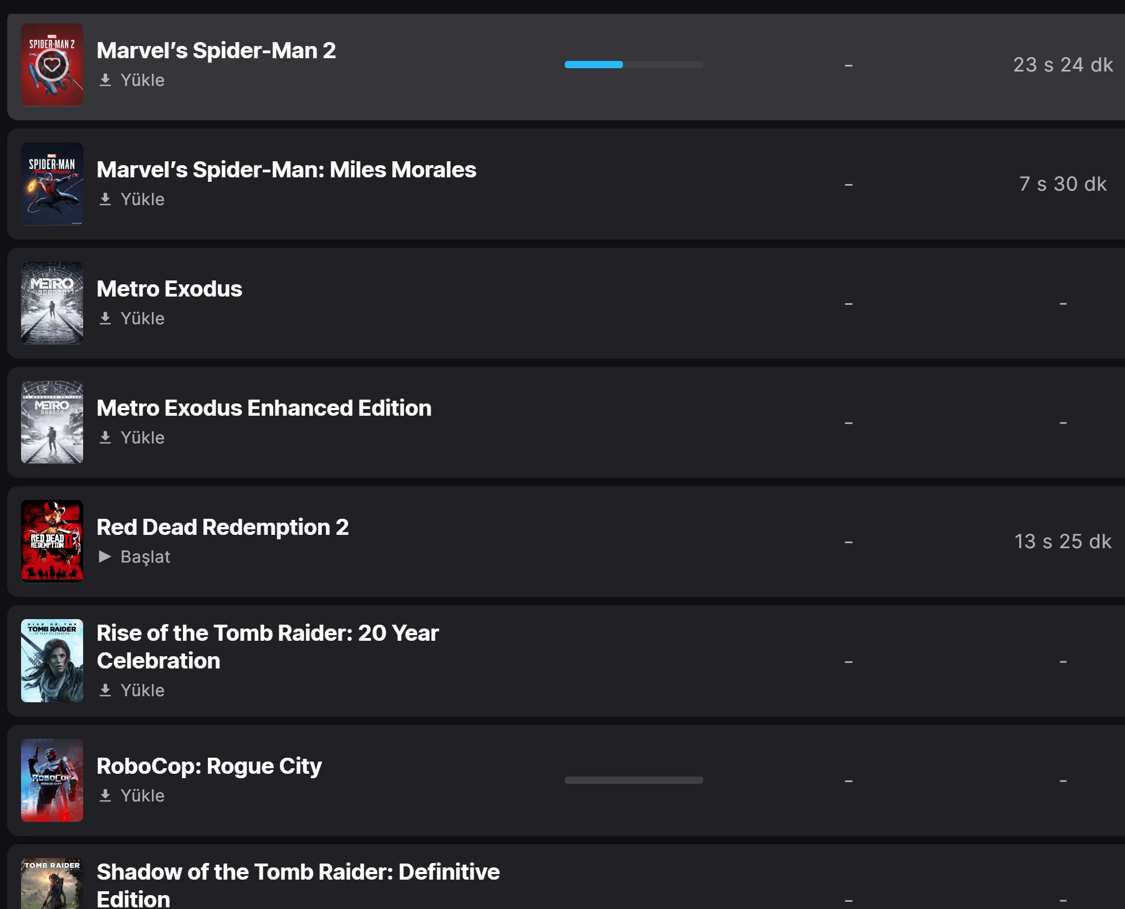Click download icon under RoboCop: Rogue City
Screen dimensions: 1125x909
[x=105, y=796]
